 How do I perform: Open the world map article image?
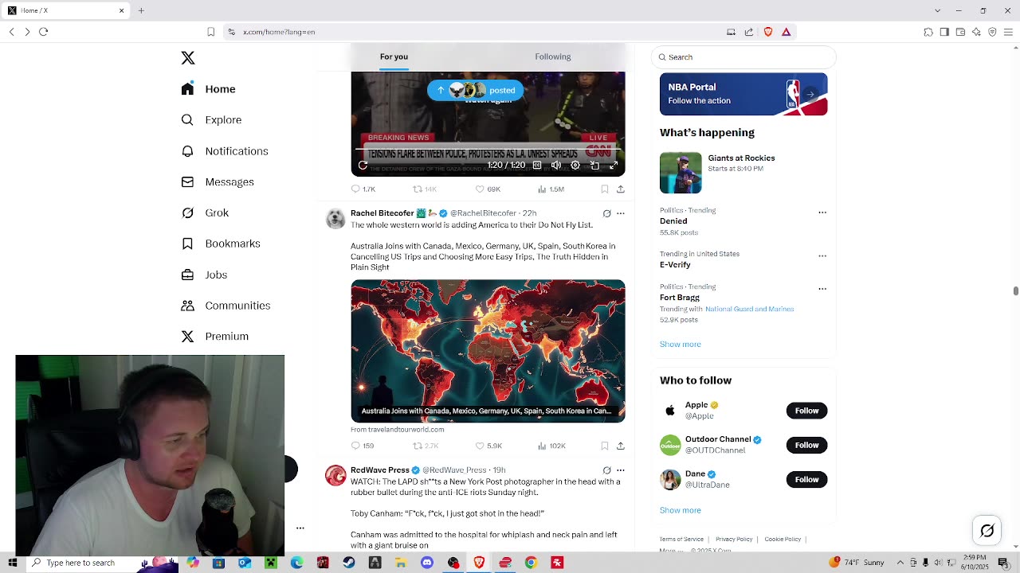point(488,351)
